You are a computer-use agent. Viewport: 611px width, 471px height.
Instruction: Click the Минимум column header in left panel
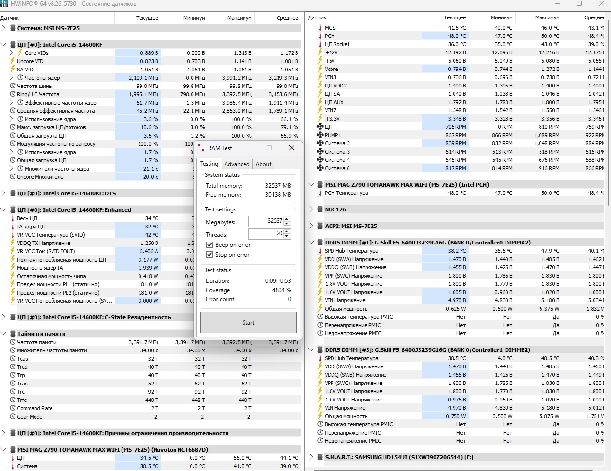click(184, 18)
